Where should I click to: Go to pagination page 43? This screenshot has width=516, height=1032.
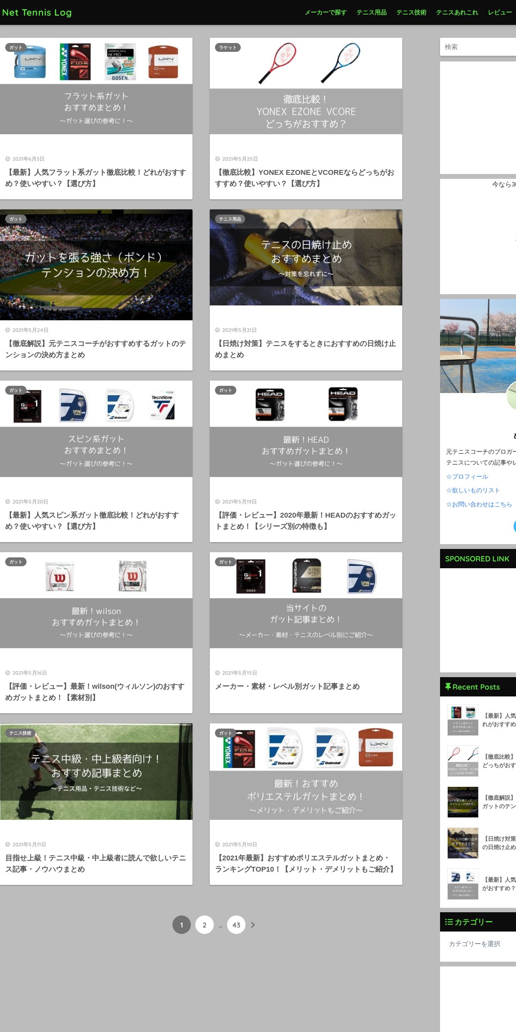point(236,925)
